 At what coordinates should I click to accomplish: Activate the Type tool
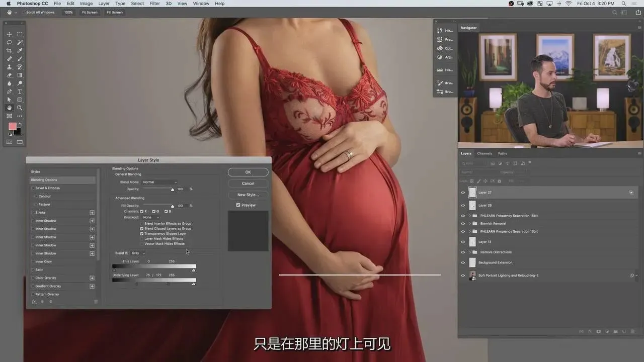[20, 92]
